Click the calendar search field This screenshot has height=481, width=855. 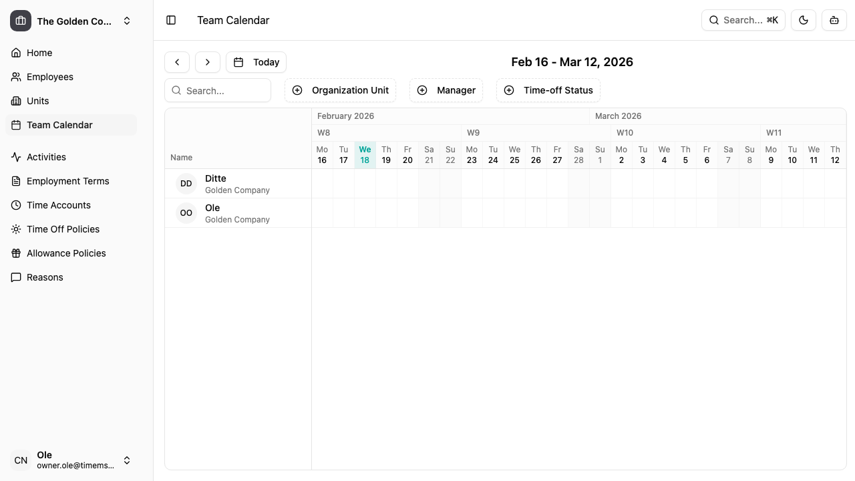pos(218,90)
